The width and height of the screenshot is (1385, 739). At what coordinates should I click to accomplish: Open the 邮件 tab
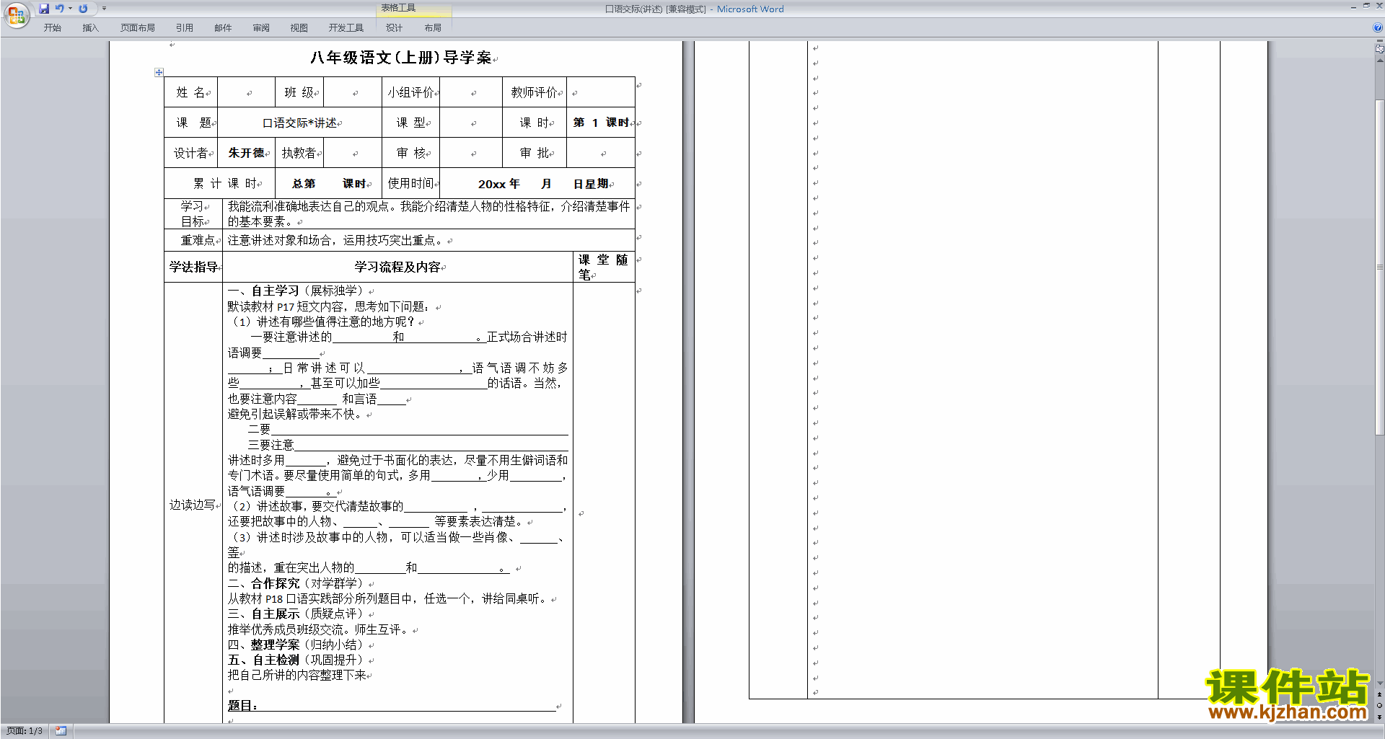pyautogui.click(x=223, y=28)
